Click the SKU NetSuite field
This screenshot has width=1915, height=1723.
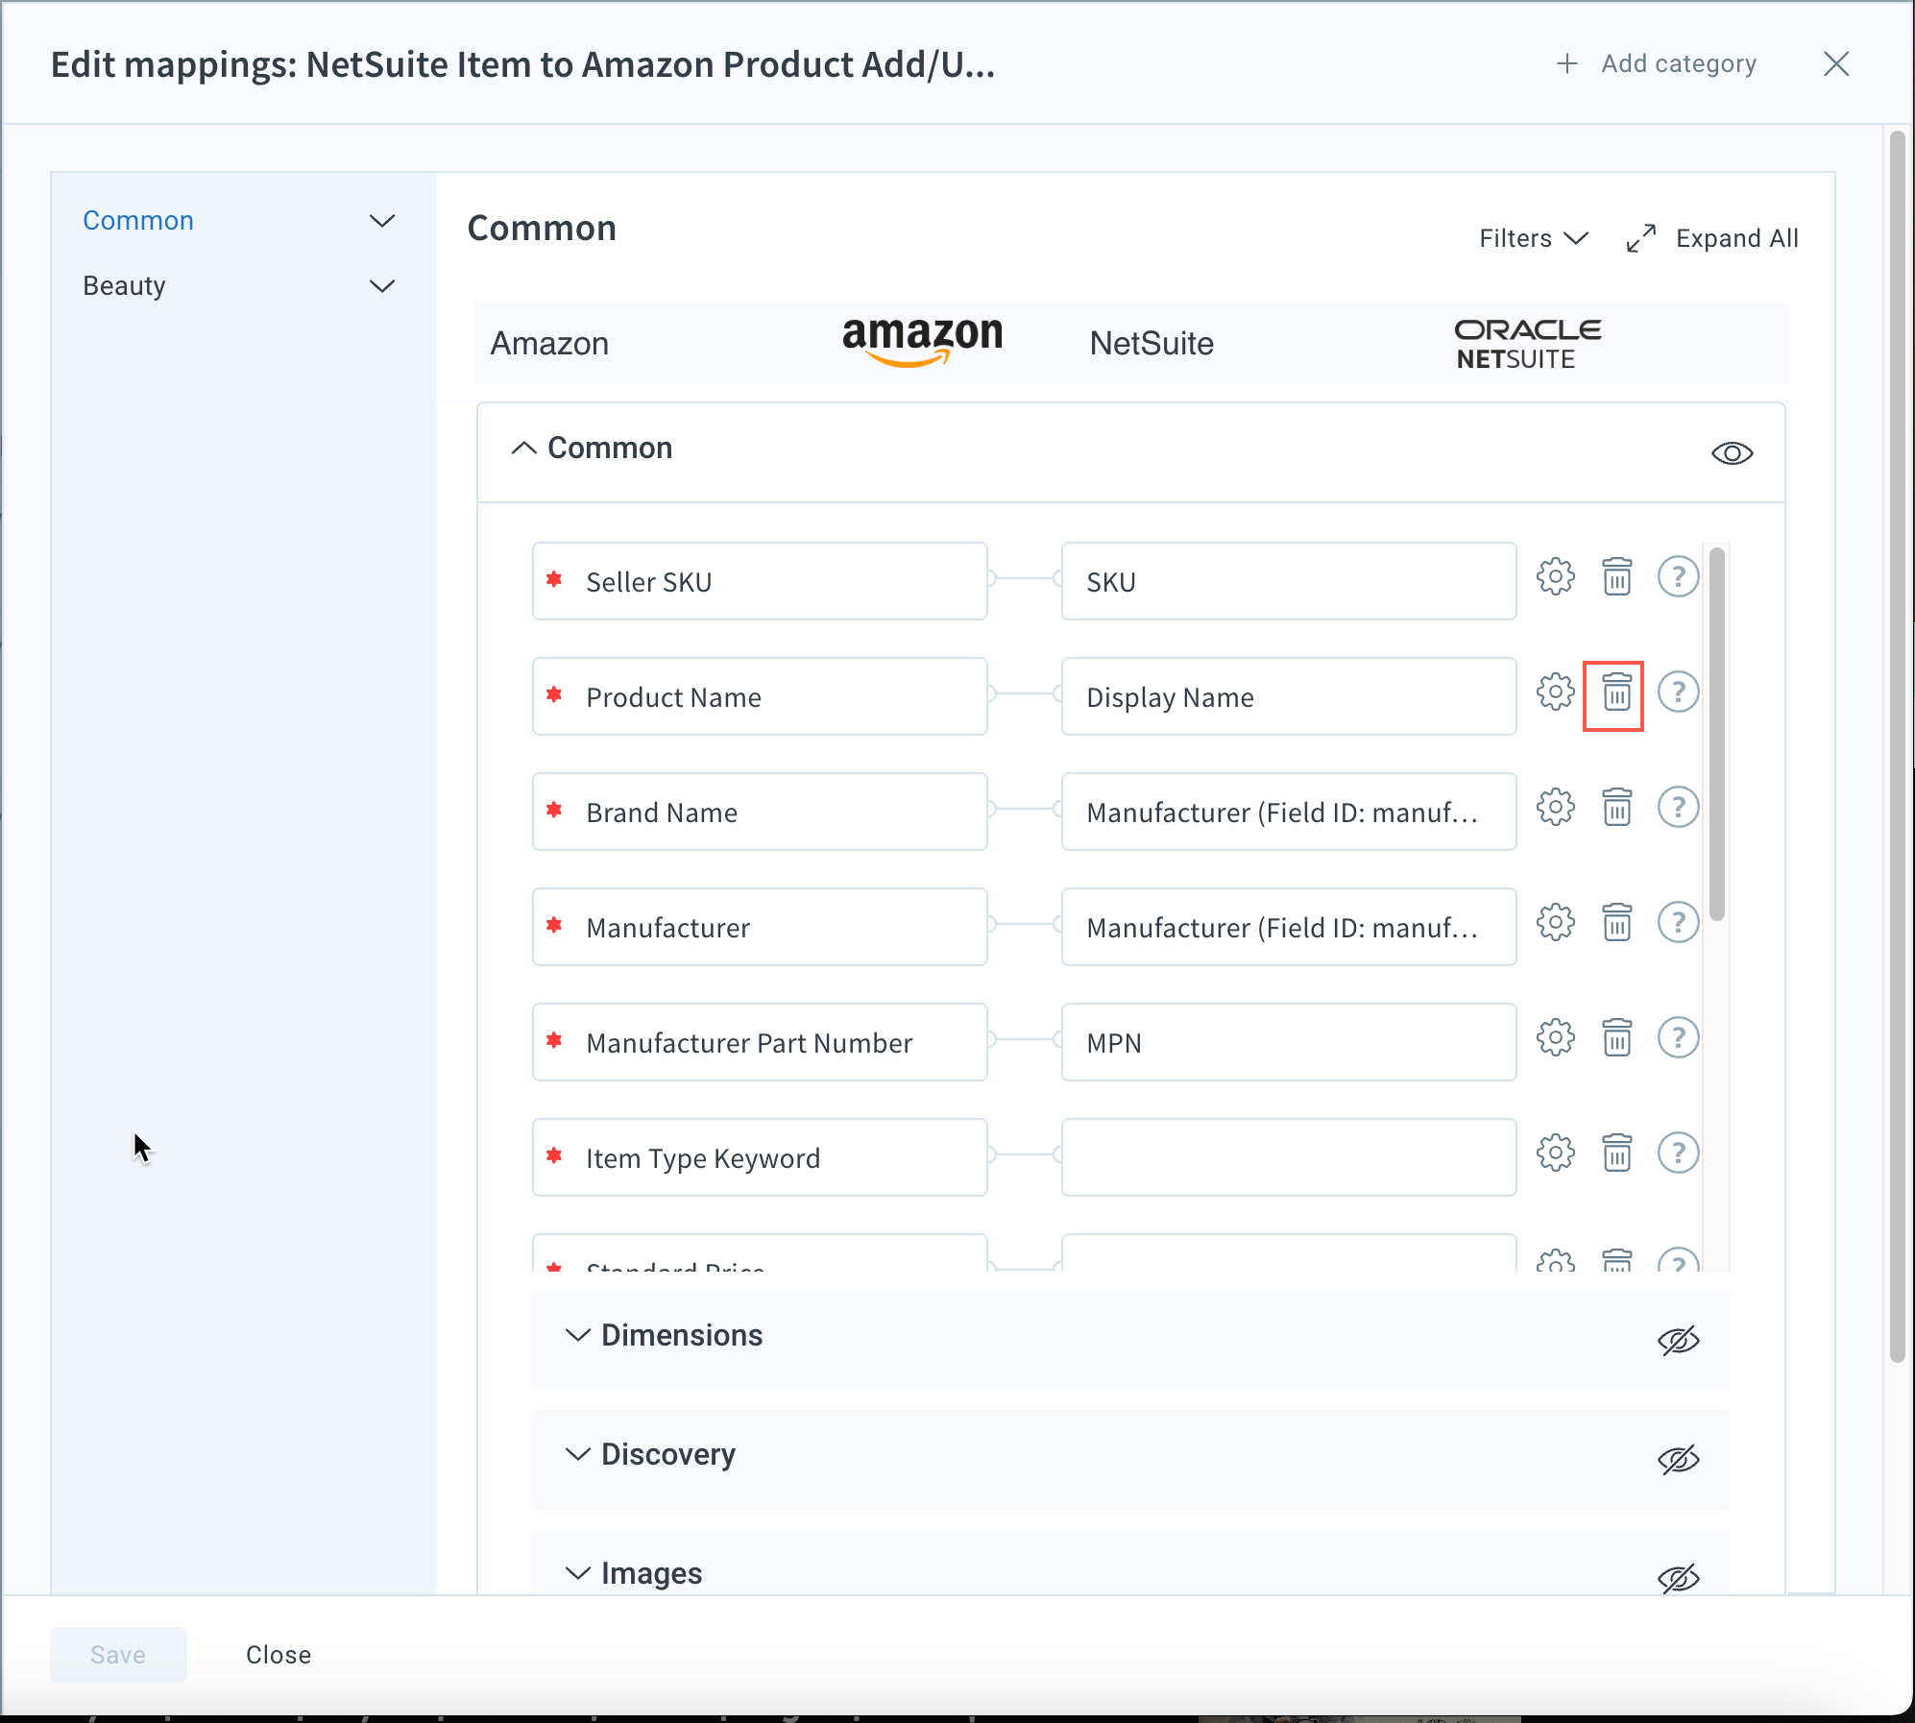click(1289, 581)
